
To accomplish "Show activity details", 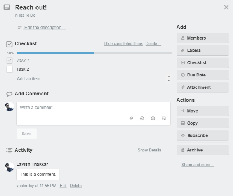I will pyautogui.click(x=149, y=150).
